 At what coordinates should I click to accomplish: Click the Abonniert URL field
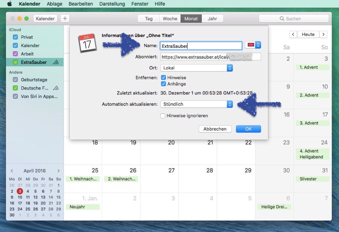(211, 57)
